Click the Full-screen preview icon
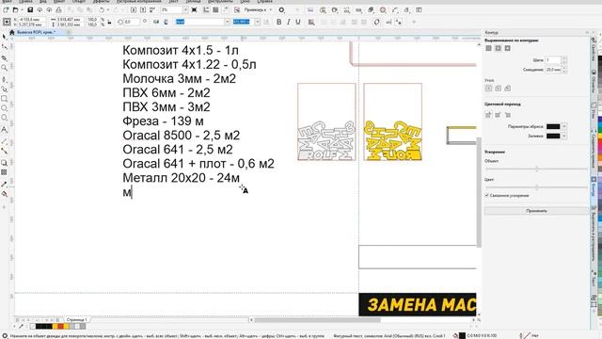Viewport: 602px width, 339px height. [195, 9]
